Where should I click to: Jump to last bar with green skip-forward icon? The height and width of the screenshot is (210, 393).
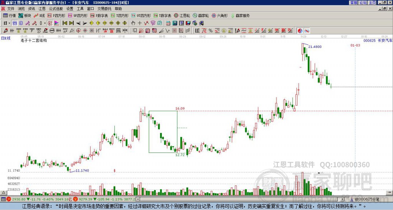pyautogui.click(x=71, y=23)
